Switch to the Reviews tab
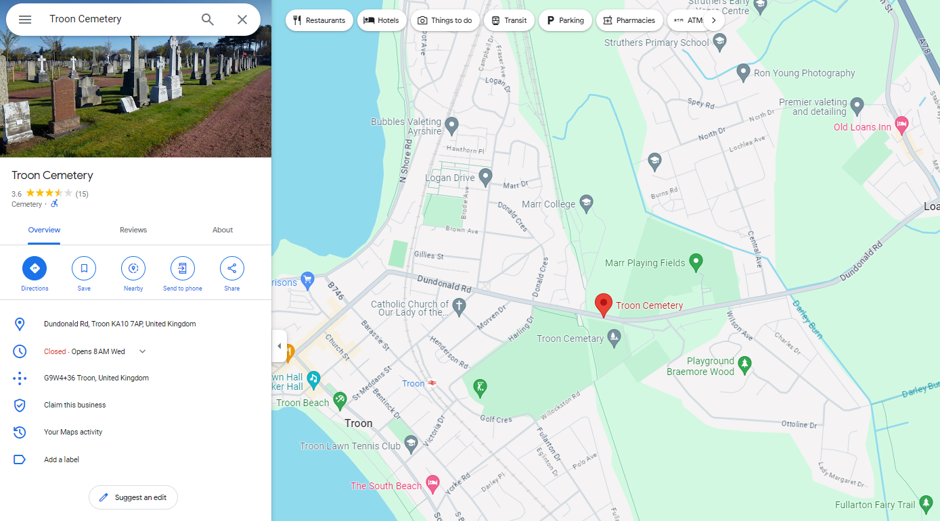Screen dimensions: 940x521 coord(133,230)
